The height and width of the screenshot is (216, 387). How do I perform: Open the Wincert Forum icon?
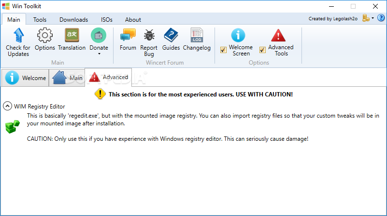128,35
